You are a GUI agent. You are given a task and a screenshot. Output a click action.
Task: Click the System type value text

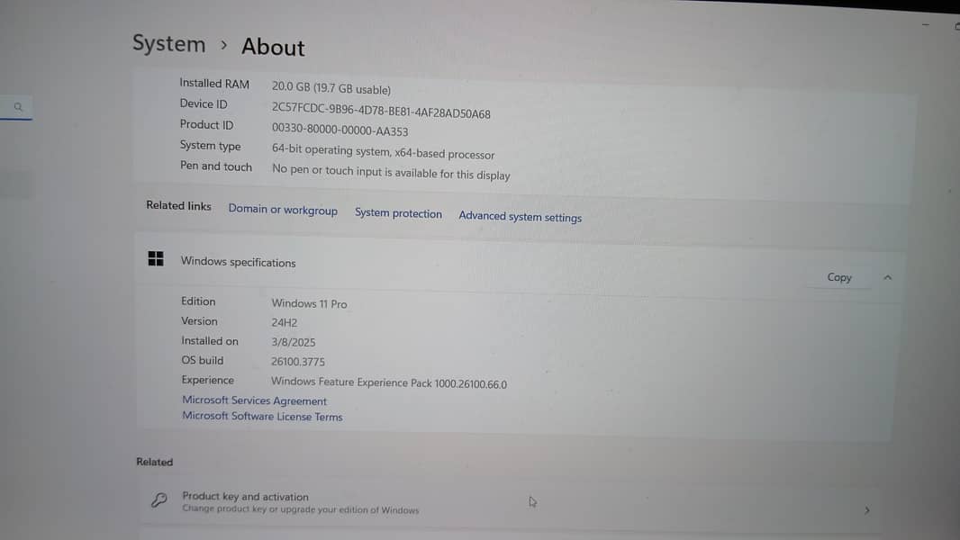click(384, 152)
